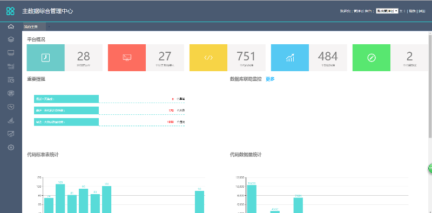The image size is (432, 213).
Task: Click the teal clock overview tile
Action: [x=46, y=58]
